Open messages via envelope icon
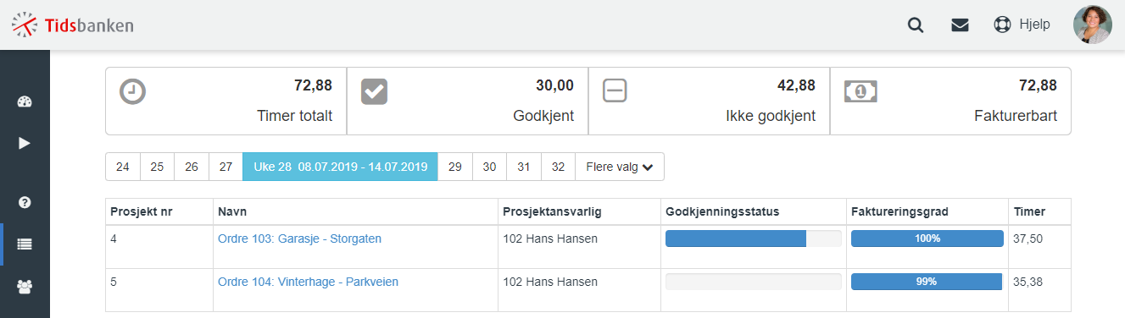This screenshot has height=318, width=1125. pyautogui.click(x=960, y=25)
